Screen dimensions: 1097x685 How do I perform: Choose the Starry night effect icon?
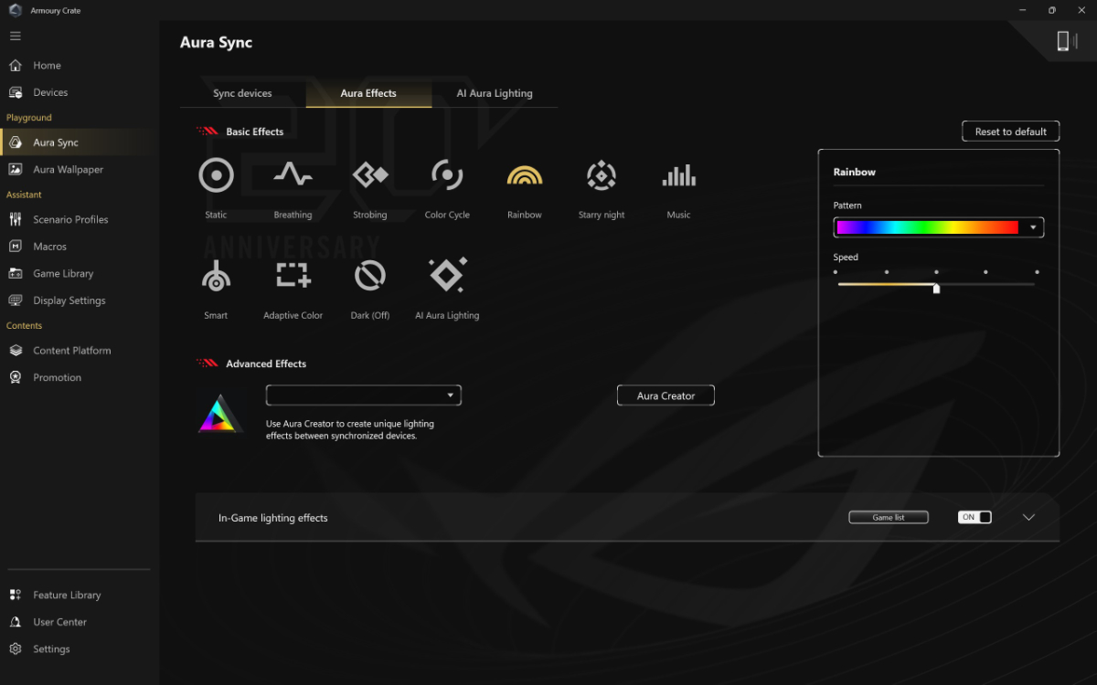click(602, 174)
